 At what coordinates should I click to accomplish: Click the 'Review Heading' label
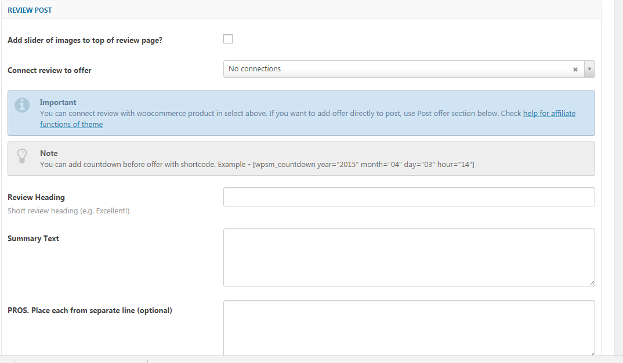click(x=36, y=197)
